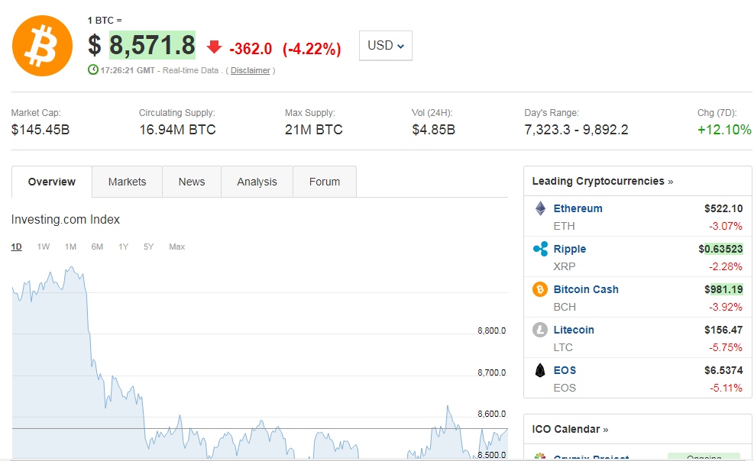Click the 7,323.3 - 9,892.2 day's range
Image resolution: width=754 pixels, height=461 pixels.
tap(576, 130)
